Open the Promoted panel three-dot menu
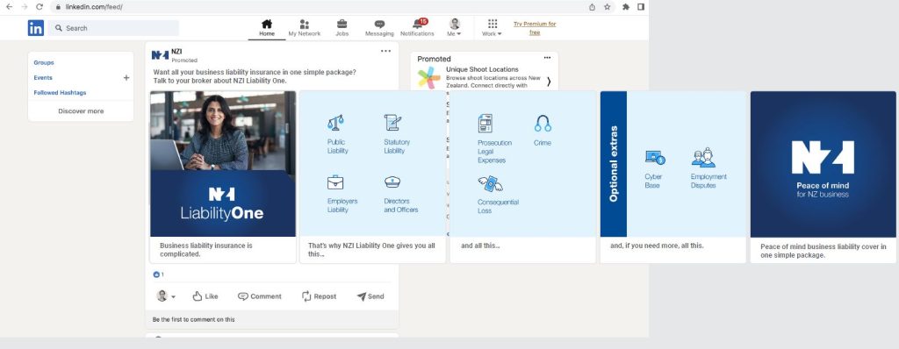This screenshot has width=899, height=349. (x=547, y=58)
